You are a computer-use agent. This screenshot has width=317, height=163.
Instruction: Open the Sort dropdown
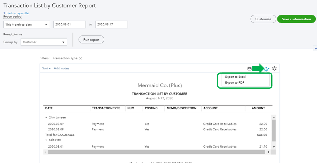[x=46, y=68]
